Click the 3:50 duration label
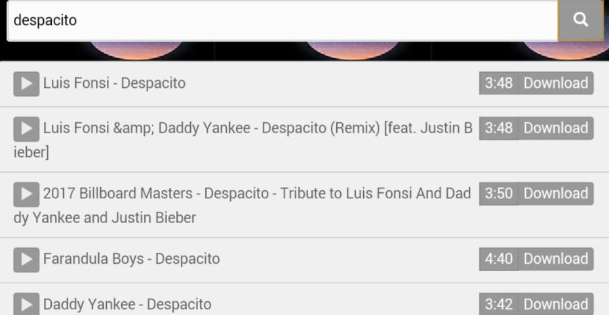 point(499,194)
